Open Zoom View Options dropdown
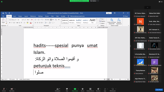The width and height of the screenshot is (164, 92). pos(94,1)
